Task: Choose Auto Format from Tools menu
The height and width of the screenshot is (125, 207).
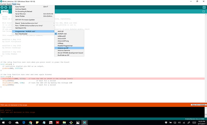Action: (33, 7)
